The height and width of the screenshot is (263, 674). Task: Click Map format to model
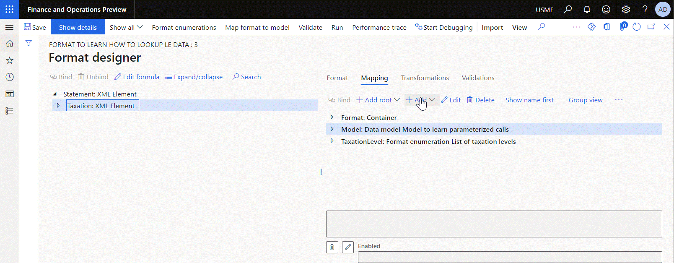[x=257, y=27]
